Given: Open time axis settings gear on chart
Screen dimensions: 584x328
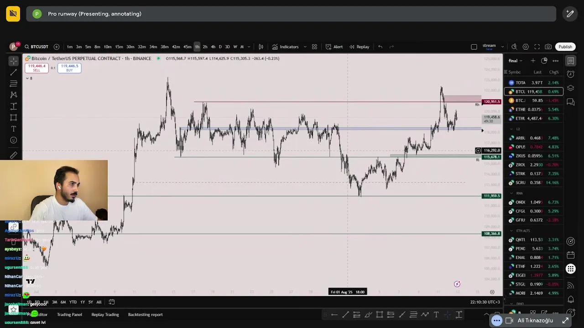Looking at the screenshot, I should 492,292.
